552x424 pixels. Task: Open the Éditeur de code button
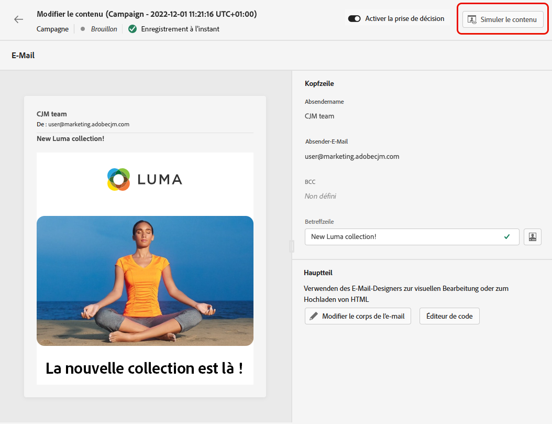[449, 316]
